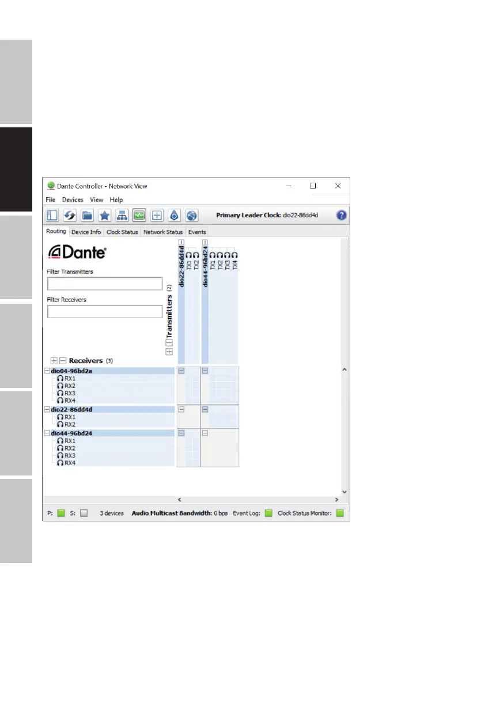Select RX1 under dio22-86dd4d
Image resolution: width=477 pixels, height=706 pixels.
[69, 417]
